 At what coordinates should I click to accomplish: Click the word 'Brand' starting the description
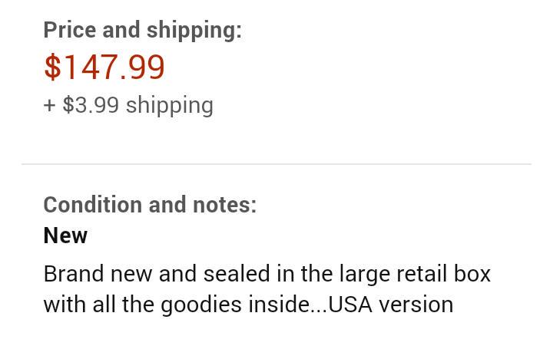point(74,274)
